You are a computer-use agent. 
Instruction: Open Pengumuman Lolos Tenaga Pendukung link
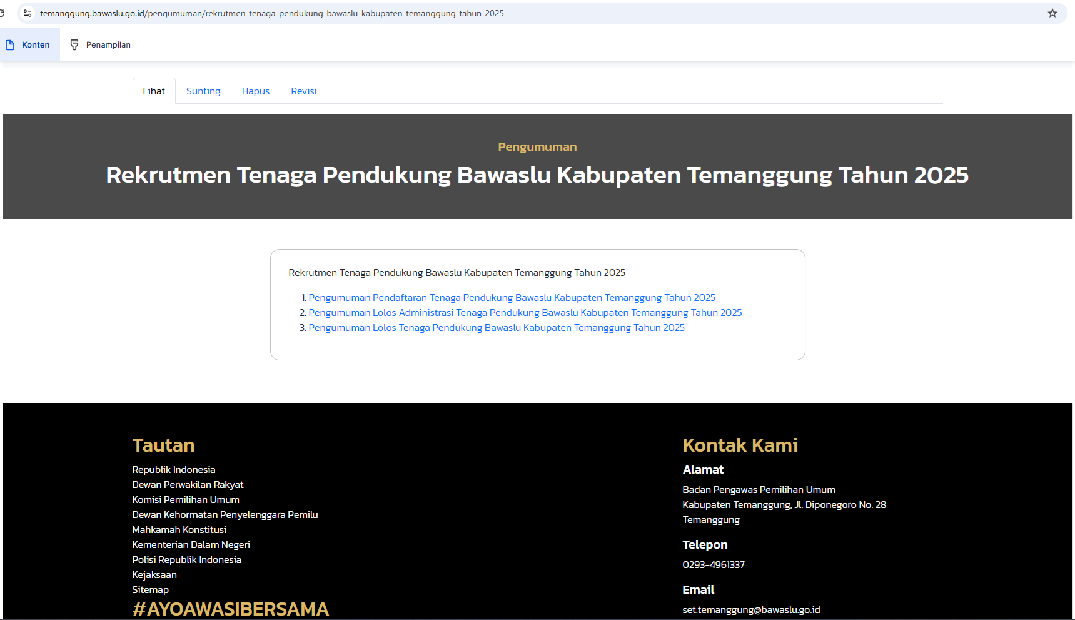tap(496, 327)
